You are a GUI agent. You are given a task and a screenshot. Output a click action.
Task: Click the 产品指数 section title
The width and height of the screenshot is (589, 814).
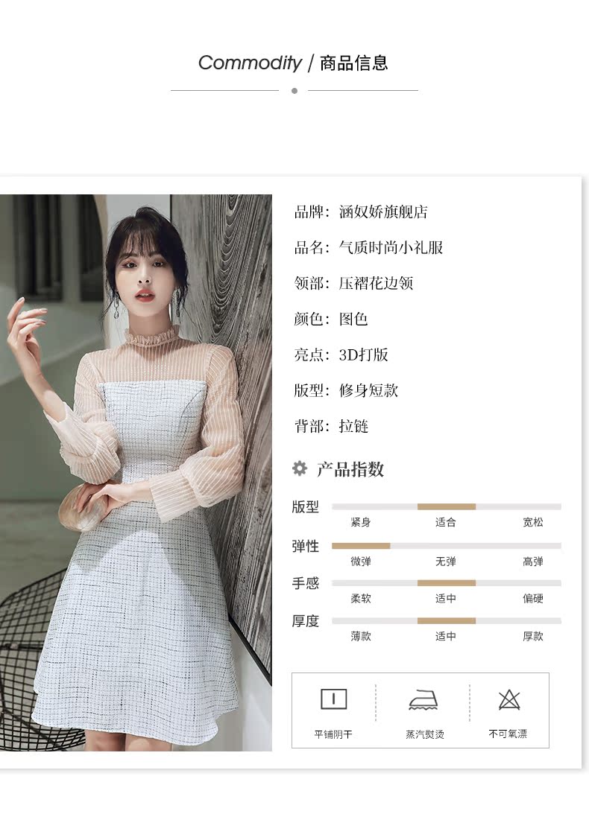[x=350, y=469]
